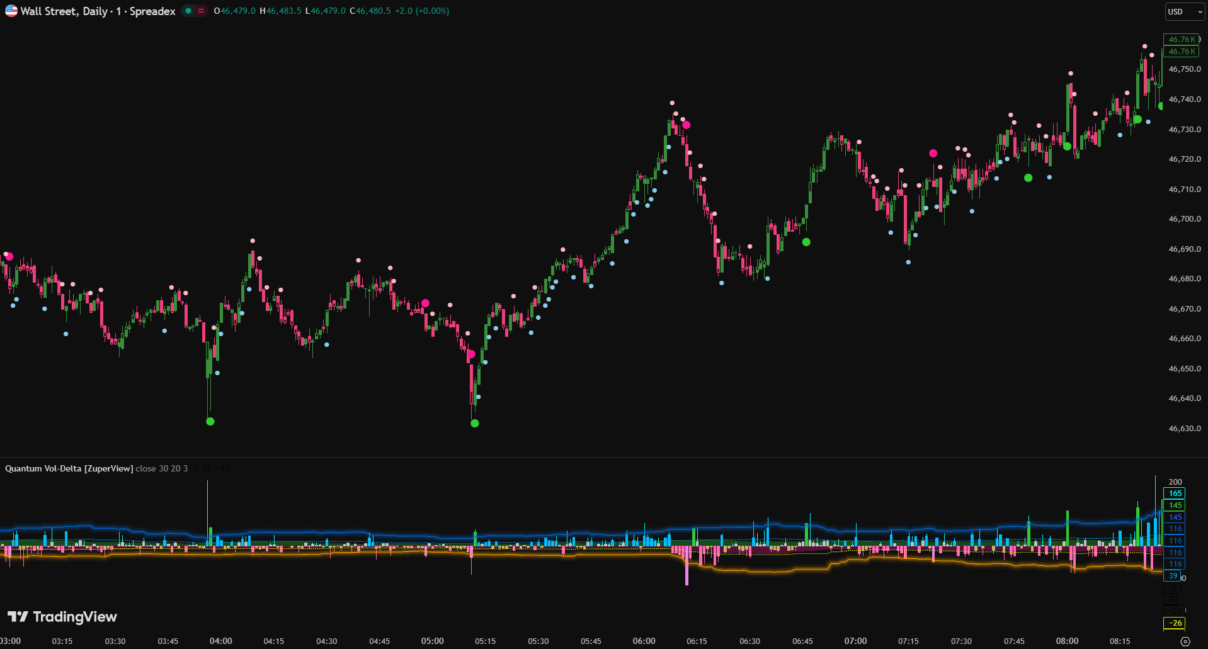Click the Wall Street symbol title
1208x649 pixels.
click(98, 11)
